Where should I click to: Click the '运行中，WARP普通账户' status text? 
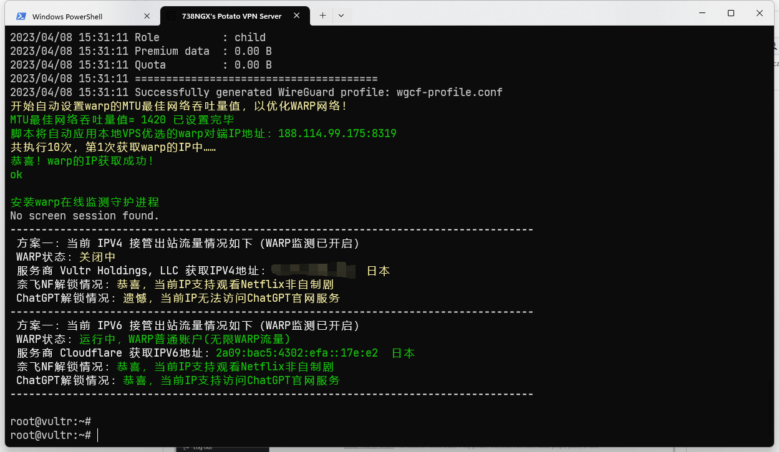(x=185, y=339)
